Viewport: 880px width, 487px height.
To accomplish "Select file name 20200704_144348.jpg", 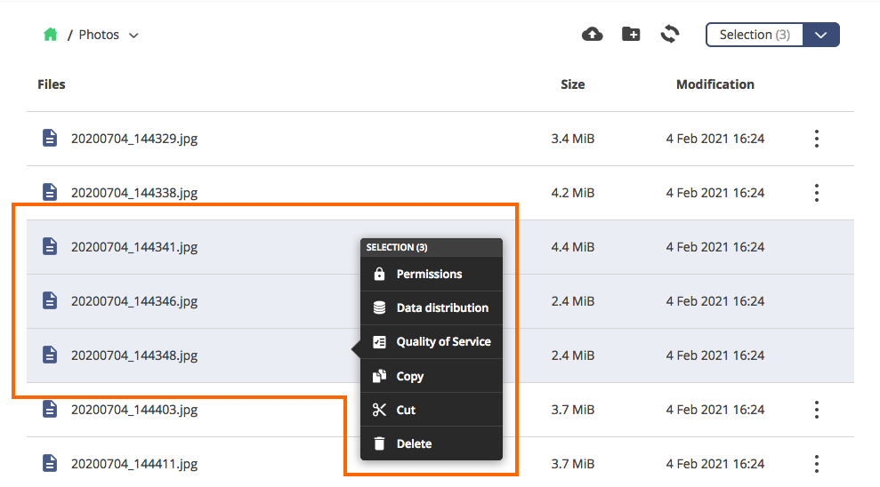I will 134,355.
